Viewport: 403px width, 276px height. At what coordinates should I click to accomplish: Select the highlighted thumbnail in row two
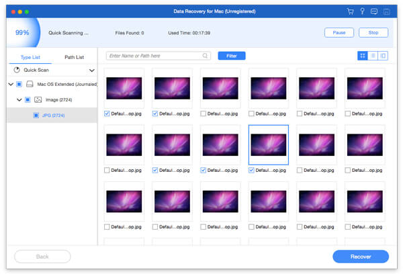(x=268, y=144)
